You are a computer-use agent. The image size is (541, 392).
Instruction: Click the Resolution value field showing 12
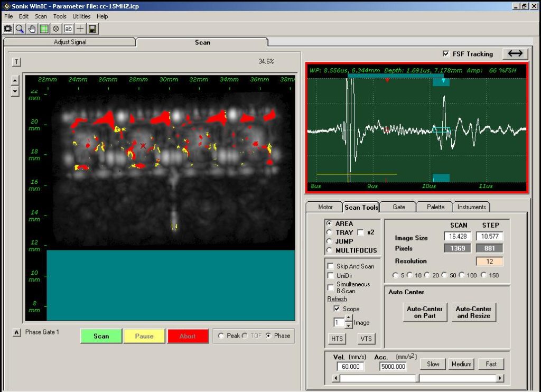click(490, 261)
